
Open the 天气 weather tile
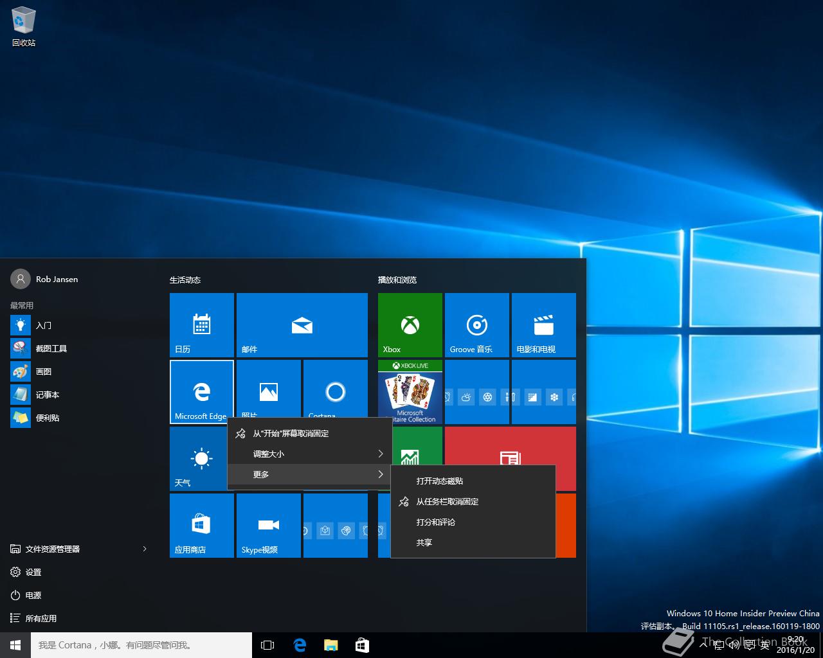pyautogui.click(x=198, y=459)
